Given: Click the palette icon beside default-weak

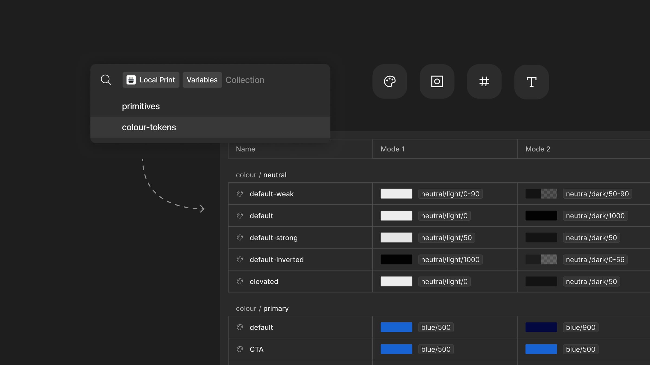Looking at the screenshot, I should coord(240,194).
